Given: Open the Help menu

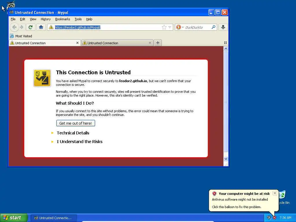Looking at the screenshot, I should point(89,19).
